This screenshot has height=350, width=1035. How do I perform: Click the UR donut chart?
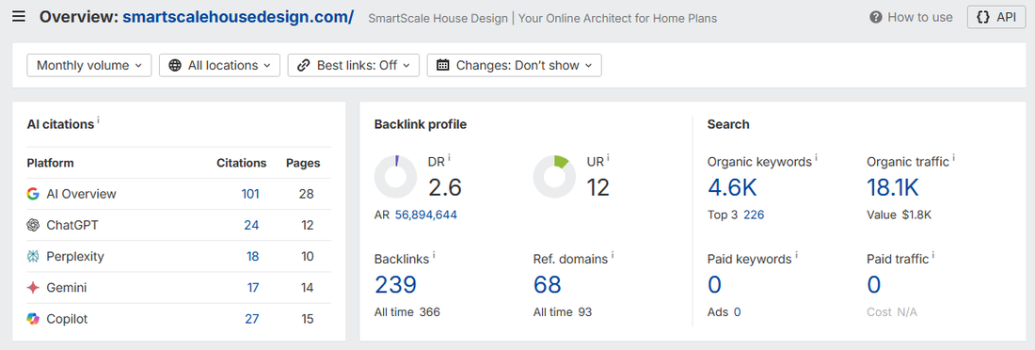[x=554, y=177]
